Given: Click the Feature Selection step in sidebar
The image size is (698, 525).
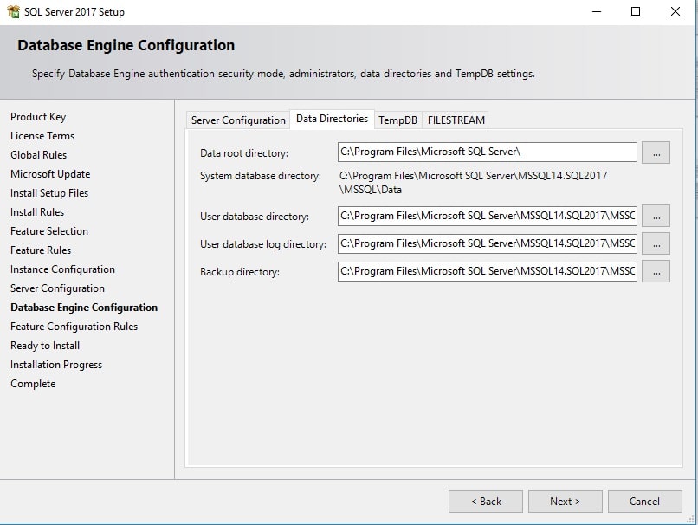Looking at the screenshot, I should (49, 231).
